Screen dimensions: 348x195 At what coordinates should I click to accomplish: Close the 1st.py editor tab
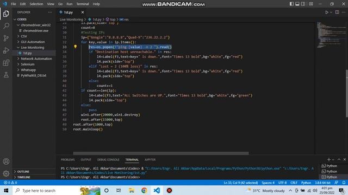coord(83,12)
